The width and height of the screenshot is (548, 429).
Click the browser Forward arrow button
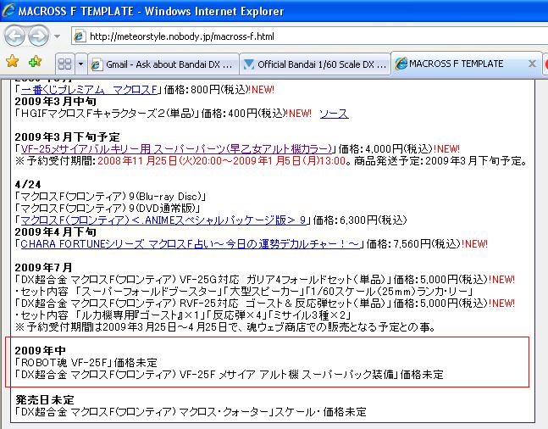coord(38,36)
